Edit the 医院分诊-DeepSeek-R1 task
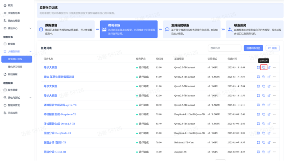Image resolution: width=284 pixels, height=161 pixels. [269, 133]
